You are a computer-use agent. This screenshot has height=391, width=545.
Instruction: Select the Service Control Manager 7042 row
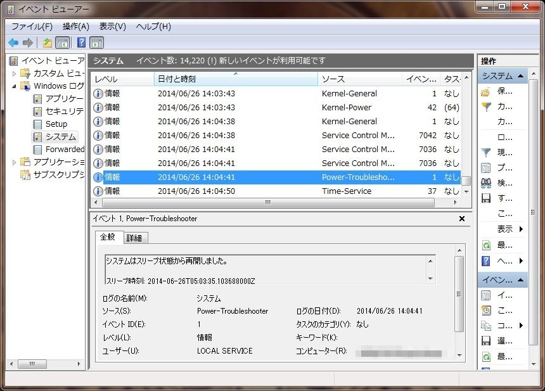(x=276, y=135)
